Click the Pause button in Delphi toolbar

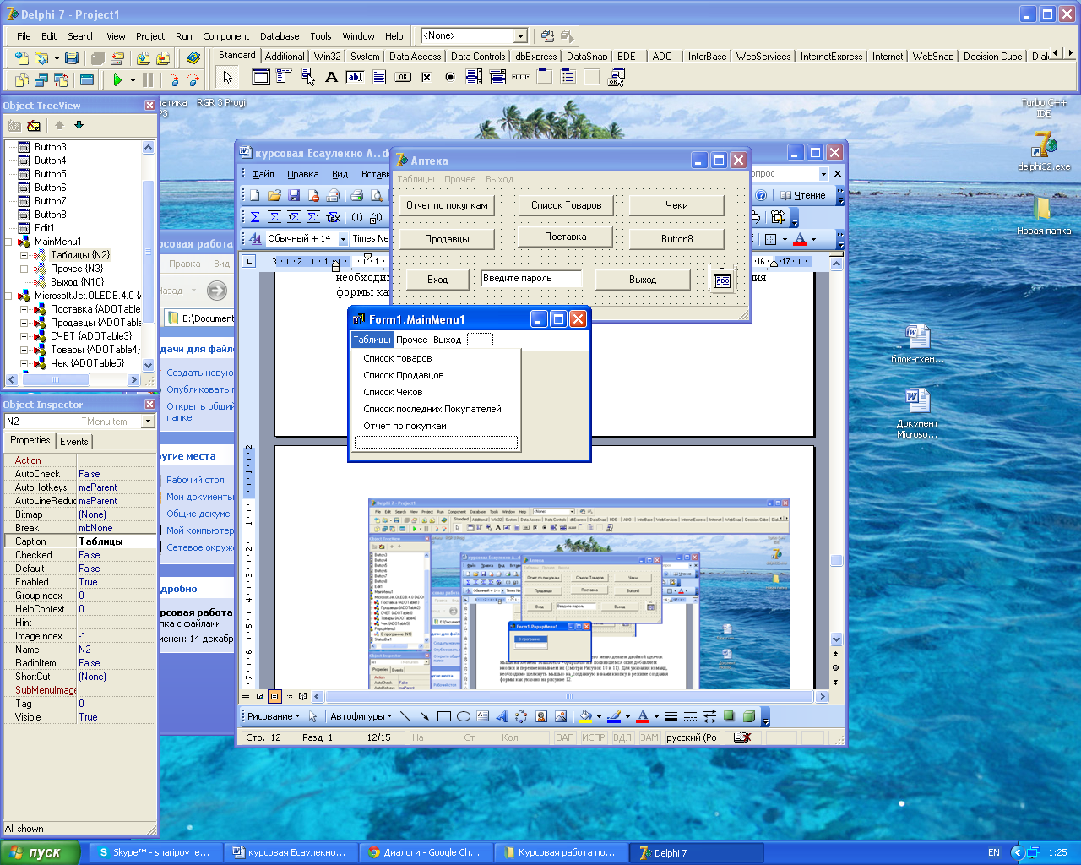click(148, 79)
